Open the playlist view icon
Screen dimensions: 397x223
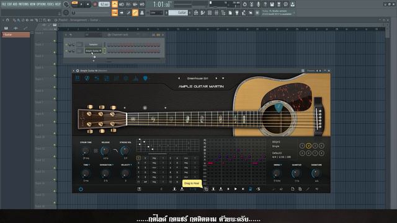click(196, 12)
